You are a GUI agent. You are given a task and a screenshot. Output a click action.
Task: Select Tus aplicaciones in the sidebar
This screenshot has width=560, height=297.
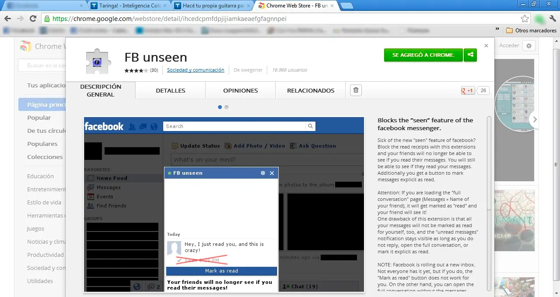coord(46,85)
